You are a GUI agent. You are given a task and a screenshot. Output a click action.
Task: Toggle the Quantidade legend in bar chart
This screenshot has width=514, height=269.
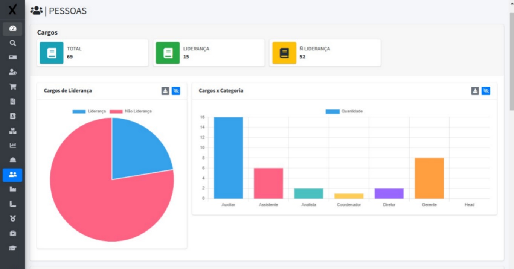[344, 111]
